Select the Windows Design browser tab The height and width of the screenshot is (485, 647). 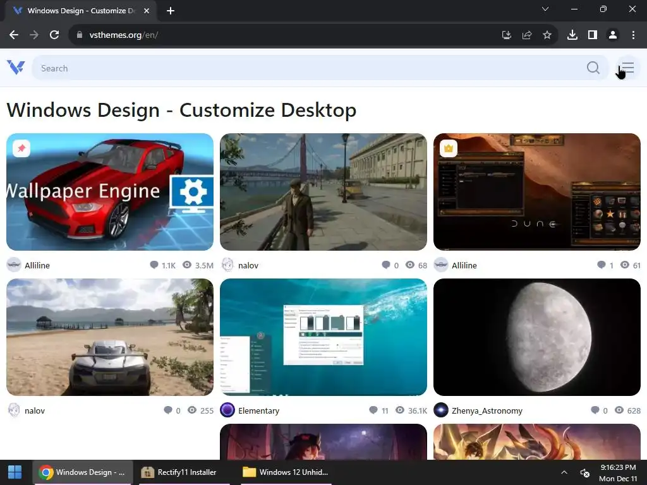[82, 11]
